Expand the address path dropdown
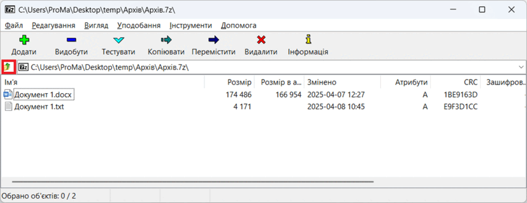Image resolution: width=527 pixels, height=203 pixels. click(x=521, y=67)
